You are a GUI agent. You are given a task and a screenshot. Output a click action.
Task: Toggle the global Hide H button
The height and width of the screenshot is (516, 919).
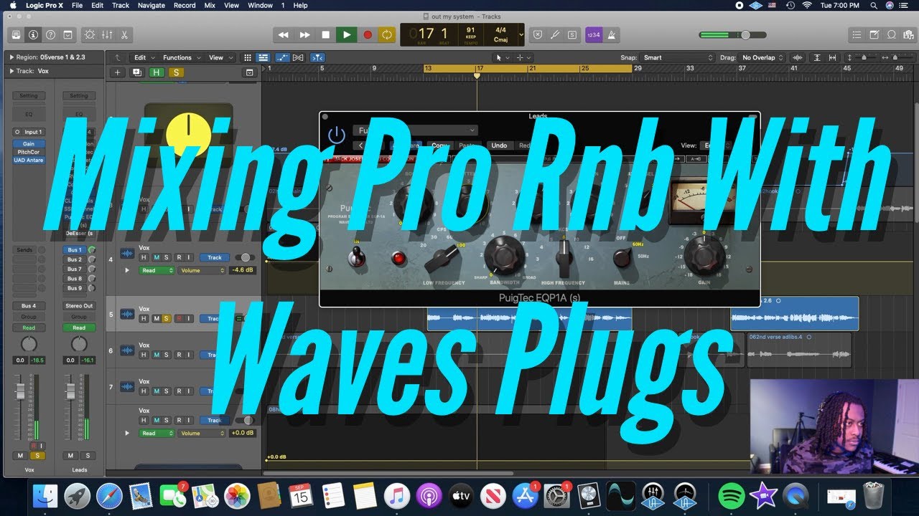tap(156, 72)
